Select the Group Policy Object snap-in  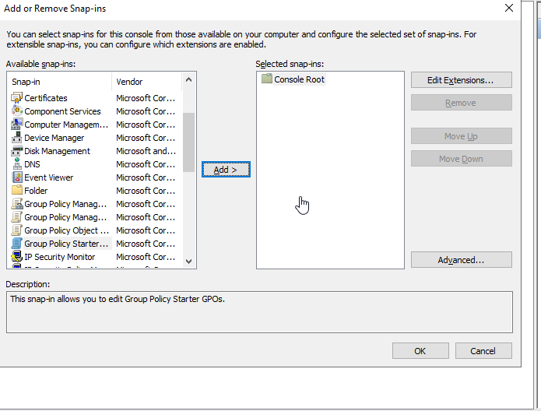(x=65, y=230)
